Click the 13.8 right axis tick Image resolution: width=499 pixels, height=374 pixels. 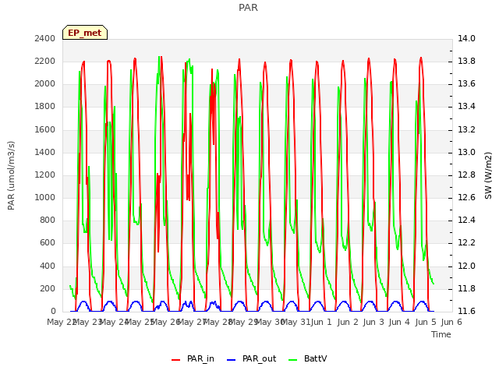[466, 61]
